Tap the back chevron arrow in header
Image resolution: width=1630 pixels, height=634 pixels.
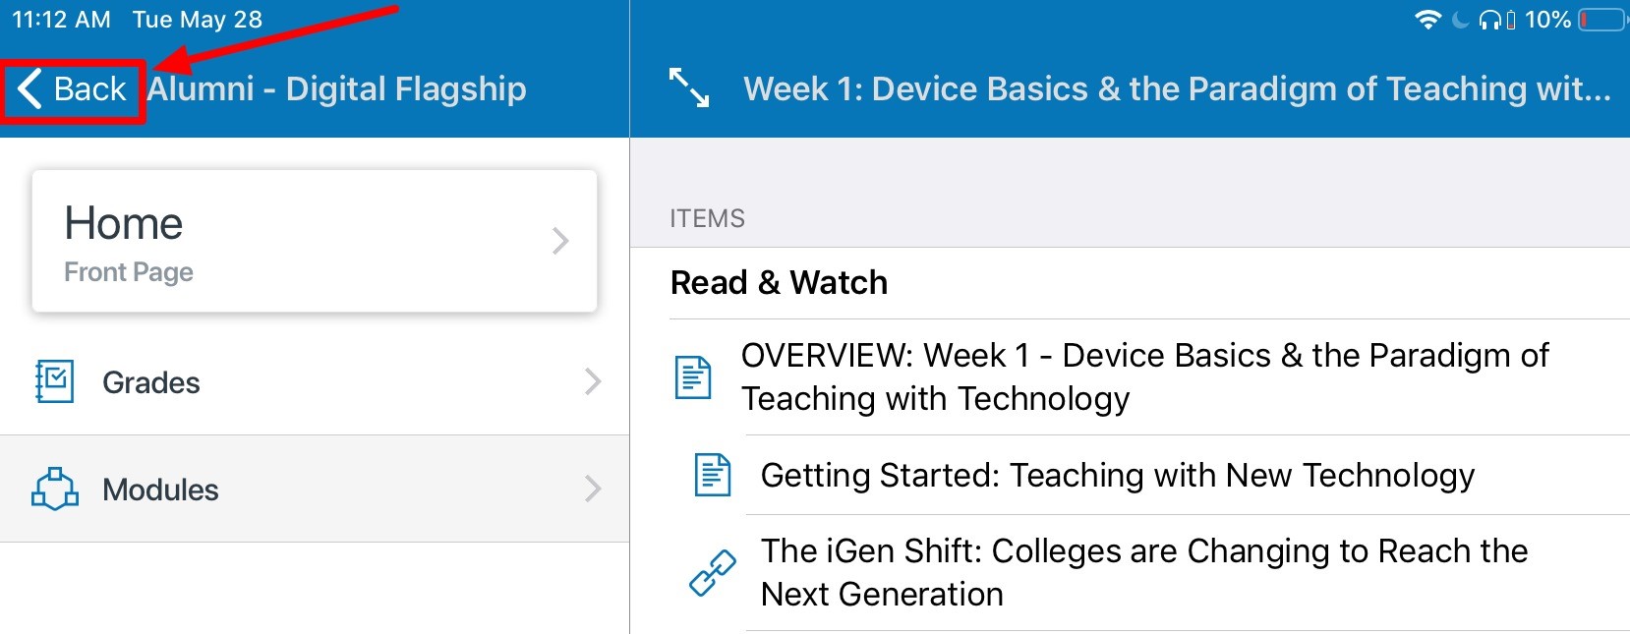pos(31,88)
